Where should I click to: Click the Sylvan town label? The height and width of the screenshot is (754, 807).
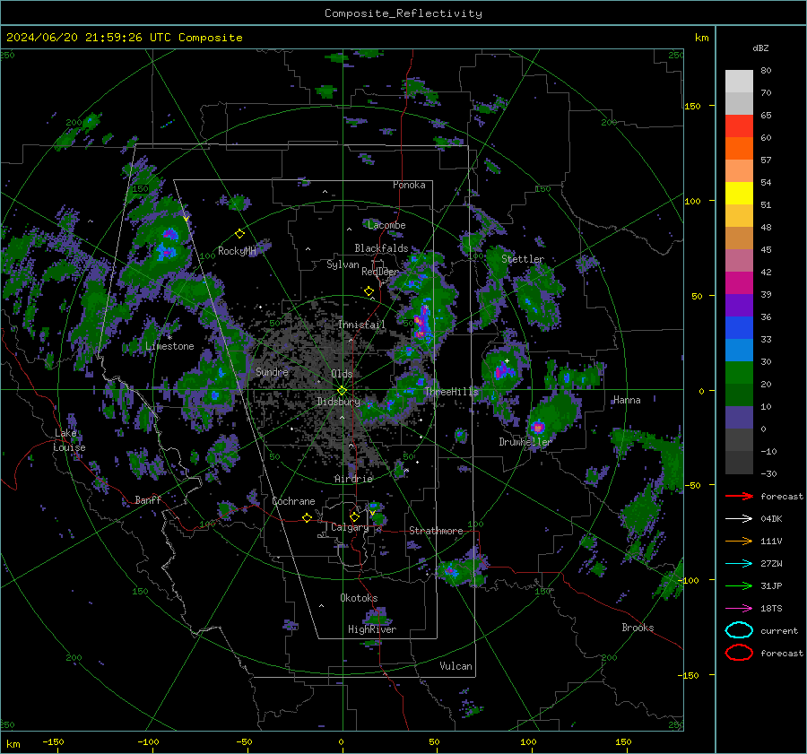coord(343,264)
